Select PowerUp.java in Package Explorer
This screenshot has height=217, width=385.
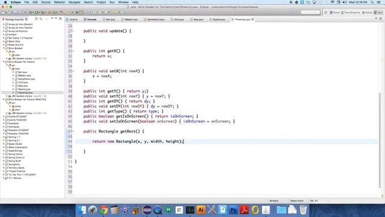25,93
